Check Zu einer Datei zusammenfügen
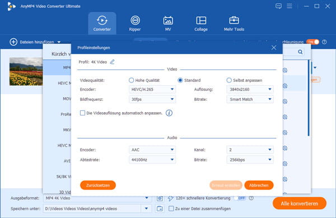Screen dimensions: 336x218 [171, 208]
